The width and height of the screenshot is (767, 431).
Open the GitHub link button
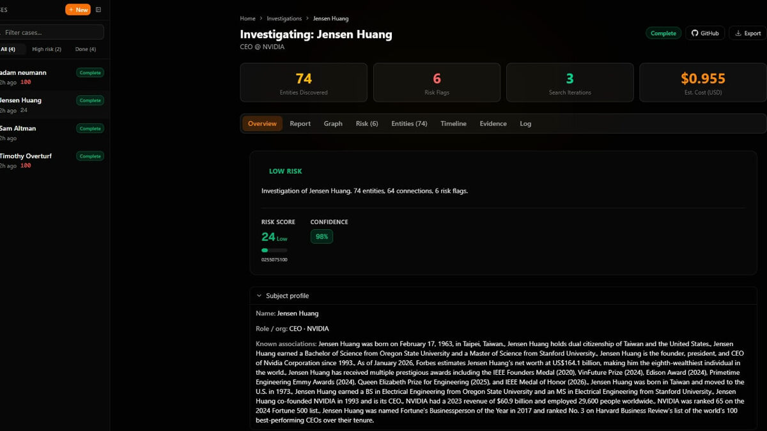(705, 33)
